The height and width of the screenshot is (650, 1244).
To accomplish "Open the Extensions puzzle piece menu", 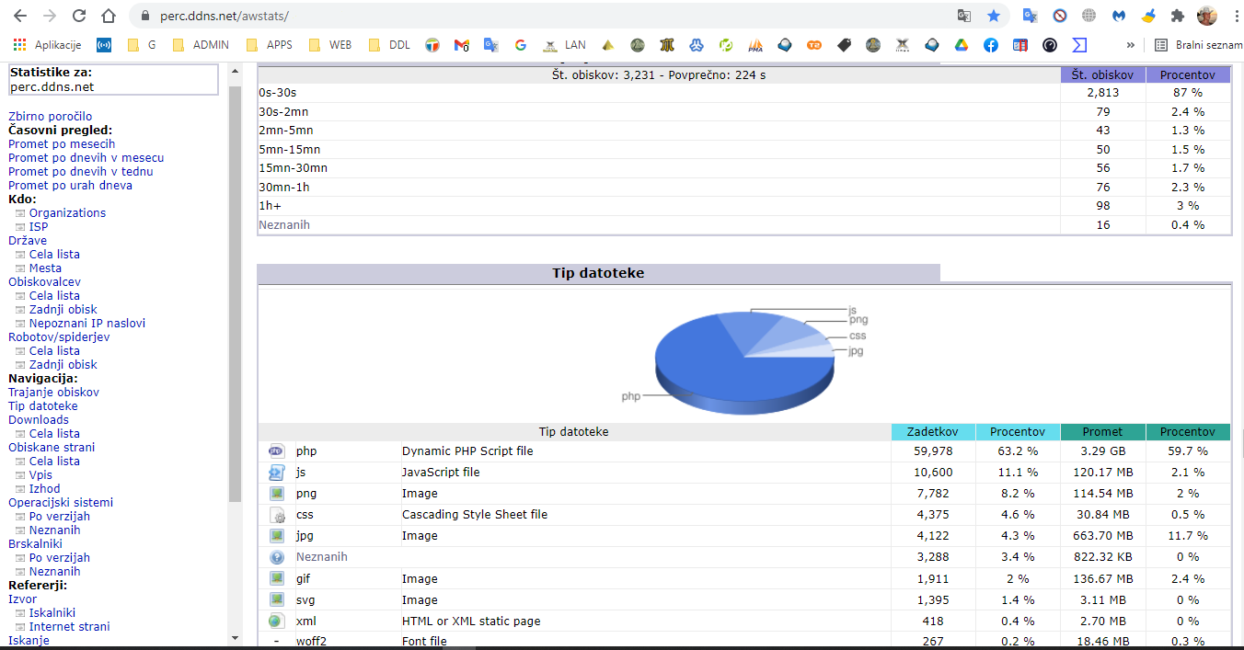I will (x=1177, y=16).
